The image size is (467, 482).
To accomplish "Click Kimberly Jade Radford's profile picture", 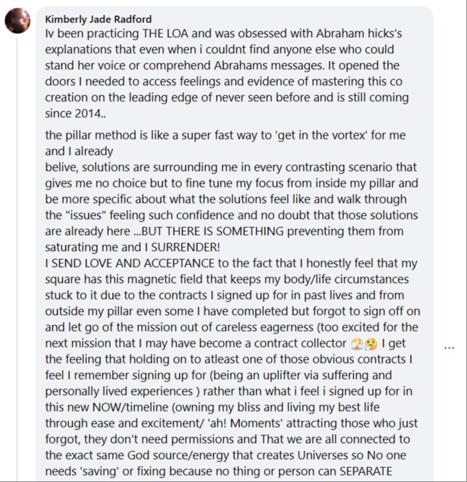I will pyautogui.click(x=17, y=20).
